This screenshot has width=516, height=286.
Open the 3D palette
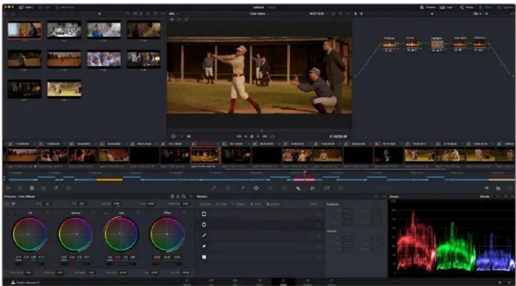(x=341, y=188)
